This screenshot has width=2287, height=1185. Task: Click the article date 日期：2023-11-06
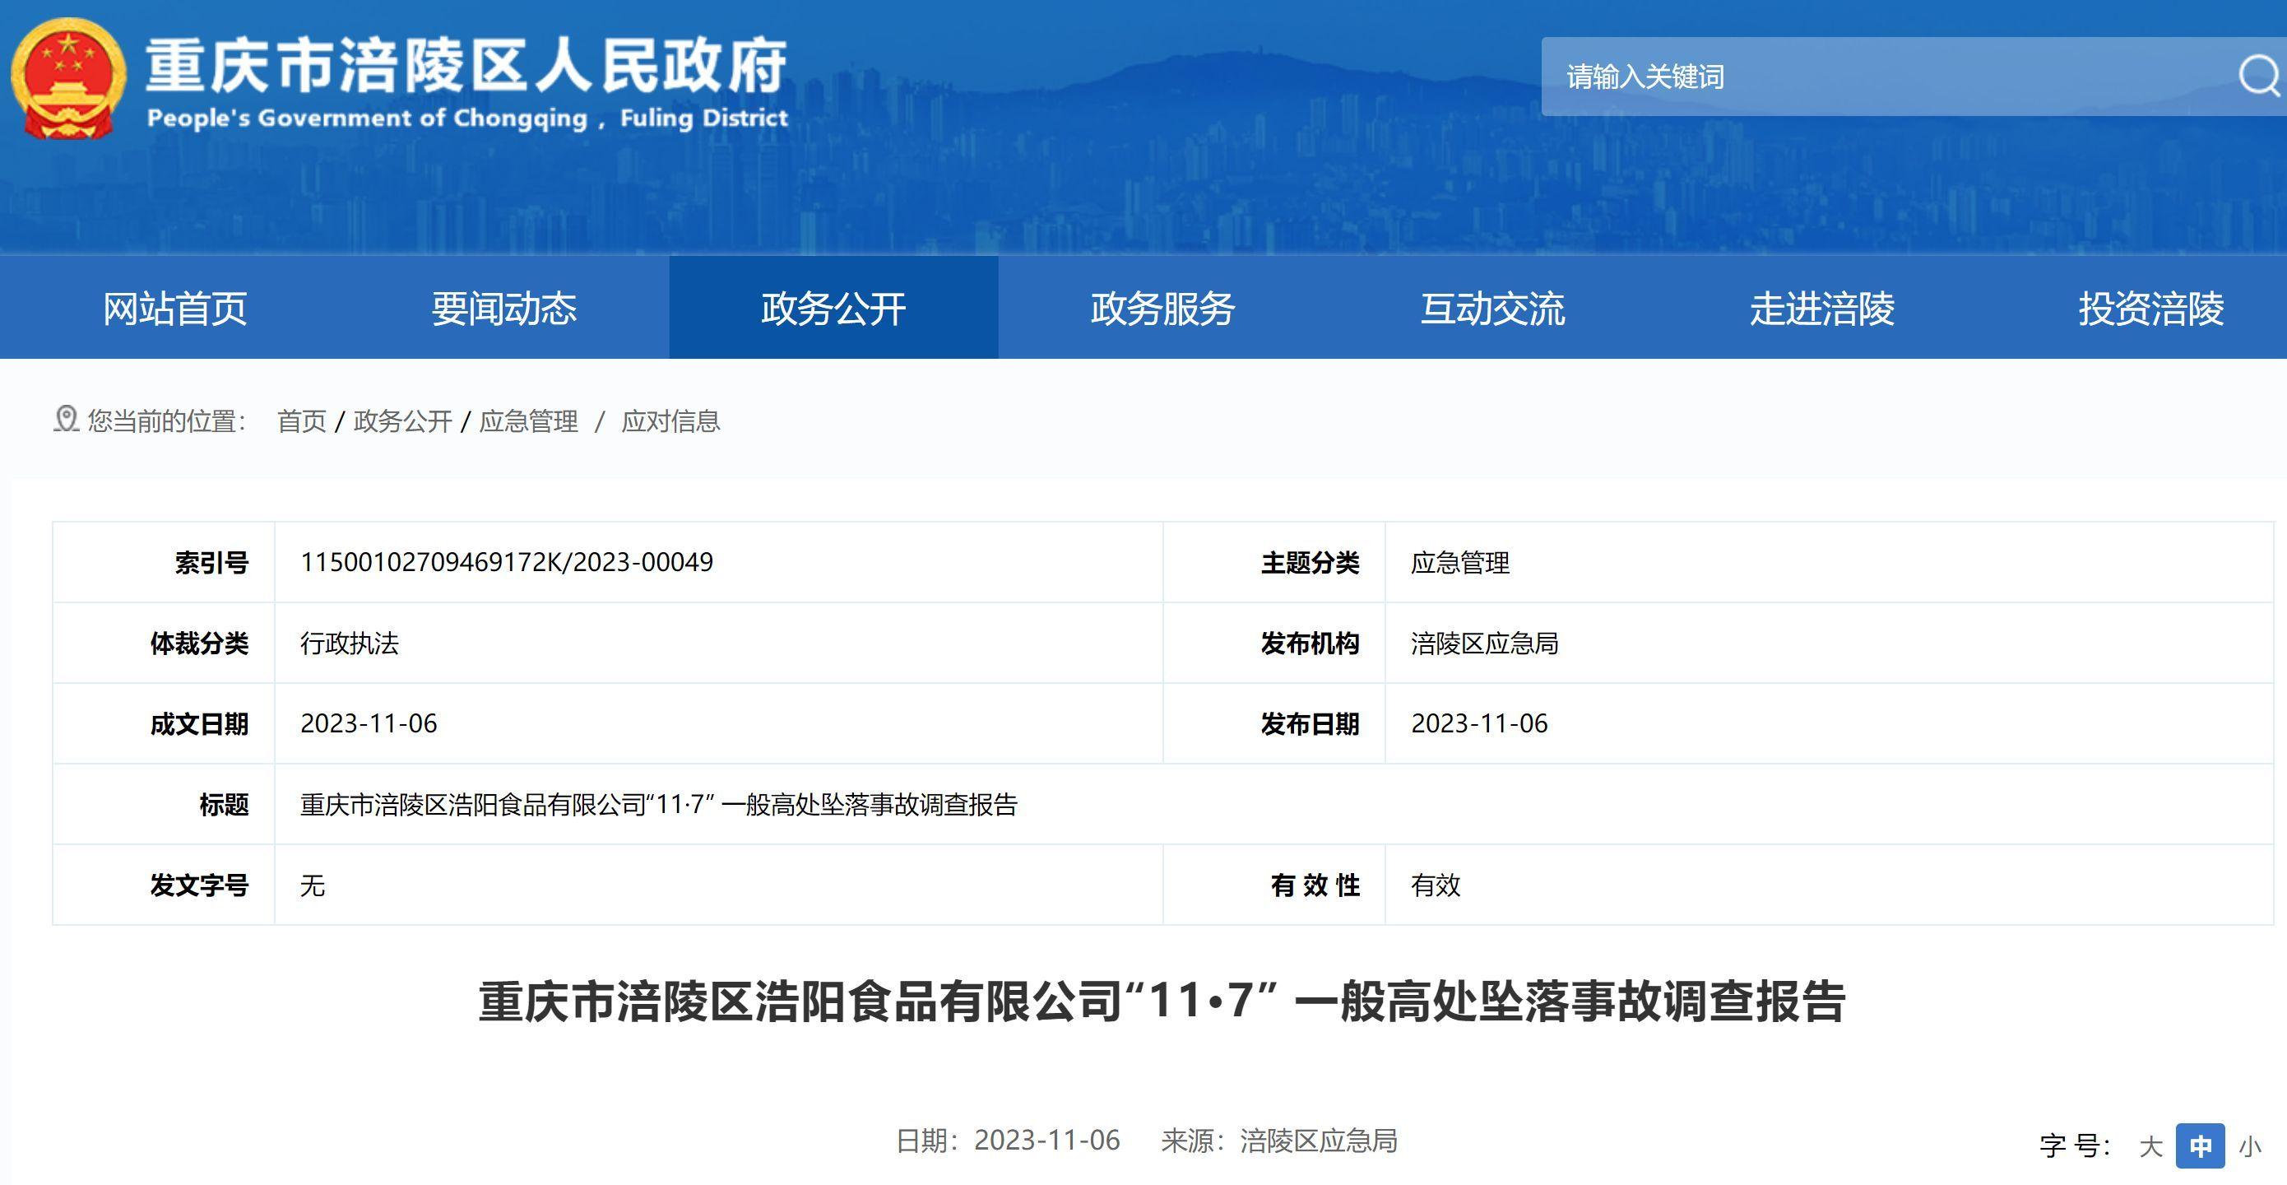pos(1008,1141)
